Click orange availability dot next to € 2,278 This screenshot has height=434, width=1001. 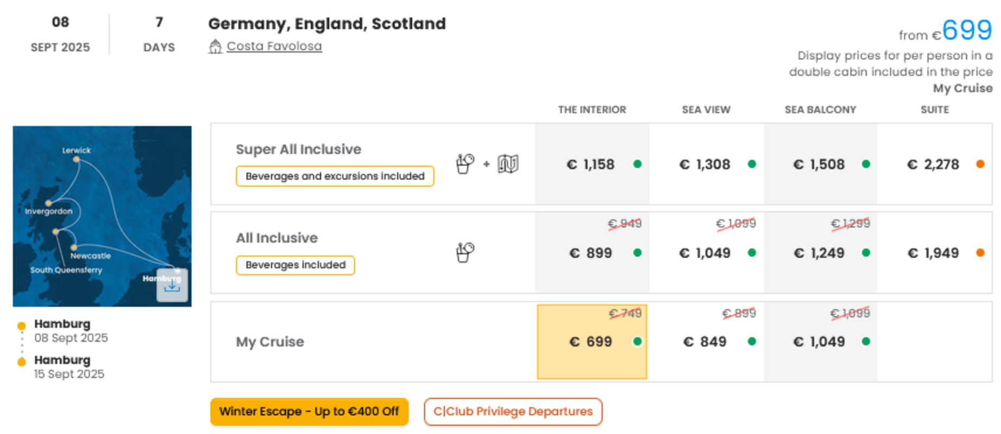click(980, 164)
